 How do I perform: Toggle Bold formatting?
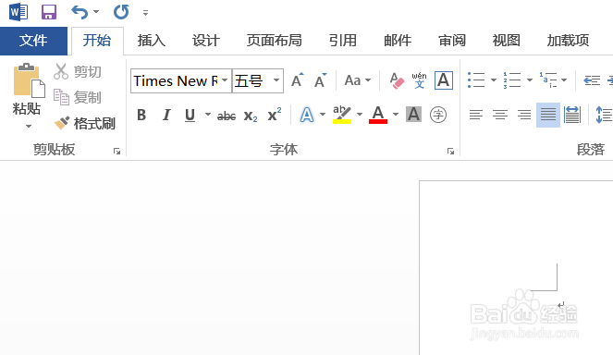pyautogui.click(x=141, y=115)
